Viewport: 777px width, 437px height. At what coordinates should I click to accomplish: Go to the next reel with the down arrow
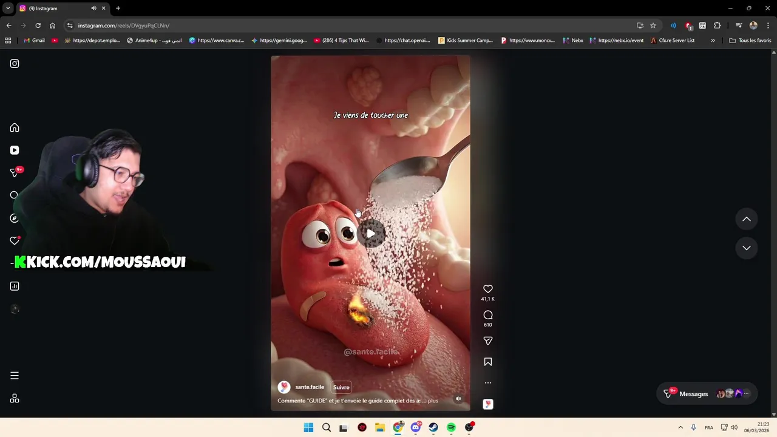tap(747, 248)
